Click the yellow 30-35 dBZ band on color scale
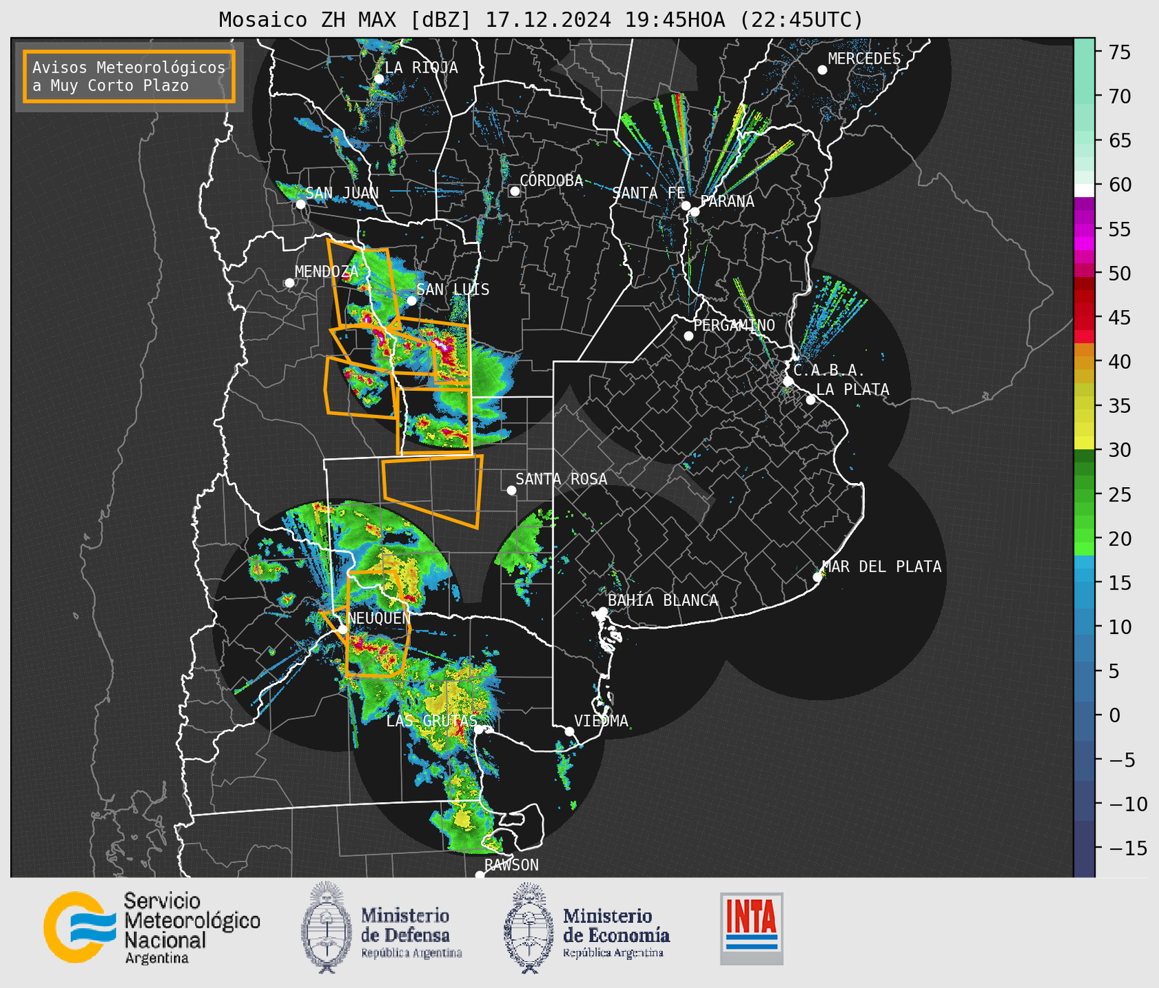 [1084, 427]
